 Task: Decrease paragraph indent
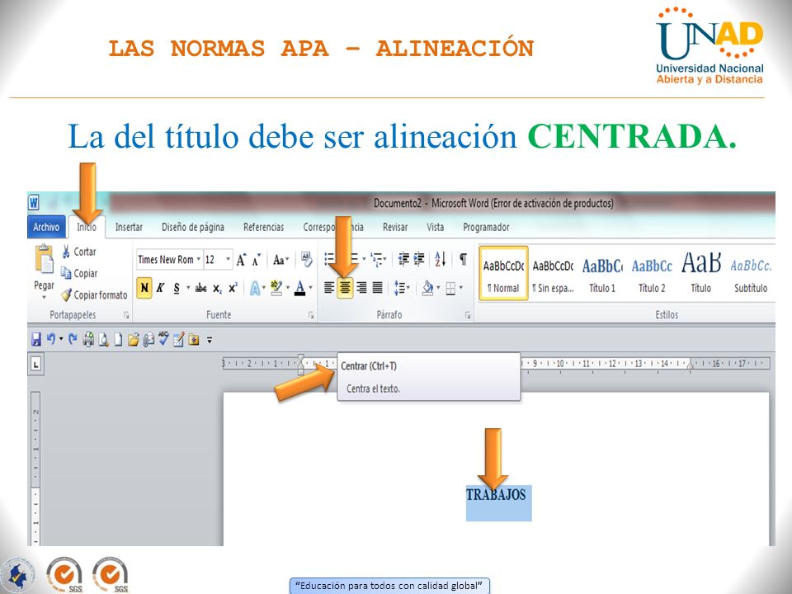coord(403,259)
